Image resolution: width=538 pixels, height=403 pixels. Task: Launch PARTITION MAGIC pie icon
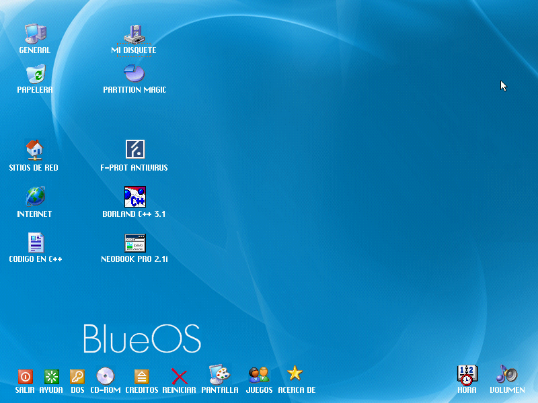(x=134, y=73)
